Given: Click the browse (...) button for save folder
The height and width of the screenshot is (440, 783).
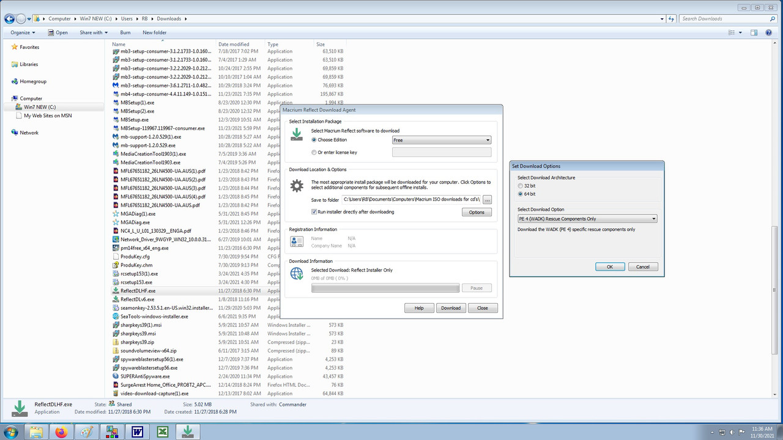Looking at the screenshot, I should [487, 200].
